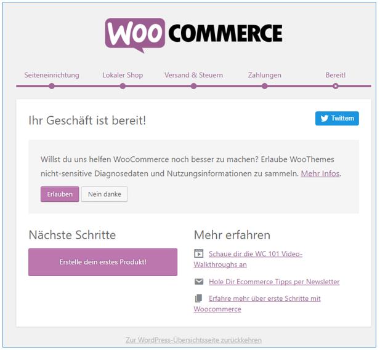
Task: Click the documents icon beside first steps link
Action: 198,298
